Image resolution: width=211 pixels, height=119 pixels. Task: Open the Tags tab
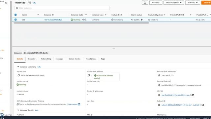click(103, 59)
